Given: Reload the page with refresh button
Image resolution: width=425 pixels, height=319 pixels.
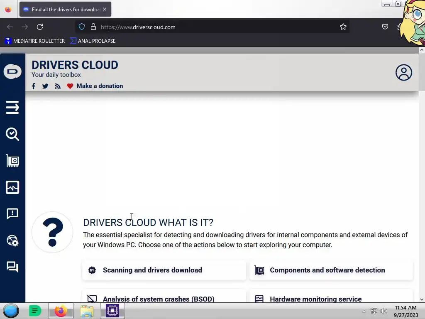Looking at the screenshot, I should click(40, 27).
